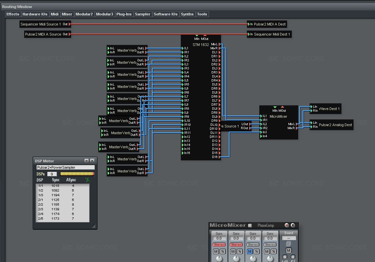Click the channel 1 level knob in MicroMixer
This screenshot has width=375, height=262.
(219, 259)
